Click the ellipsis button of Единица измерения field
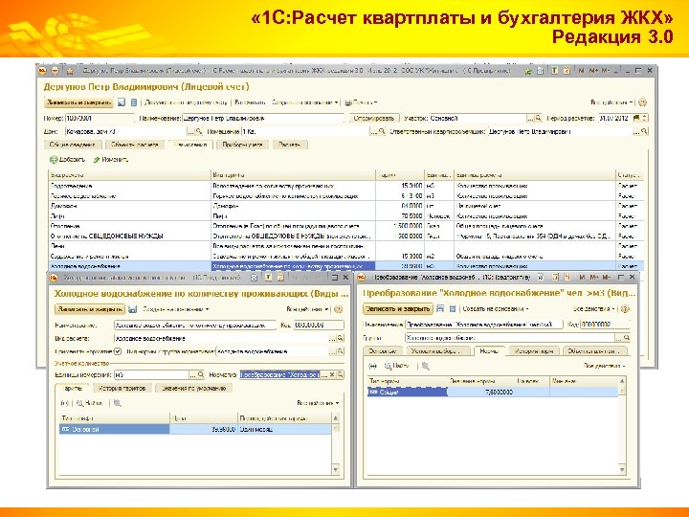689x517 pixels. tap(192, 374)
